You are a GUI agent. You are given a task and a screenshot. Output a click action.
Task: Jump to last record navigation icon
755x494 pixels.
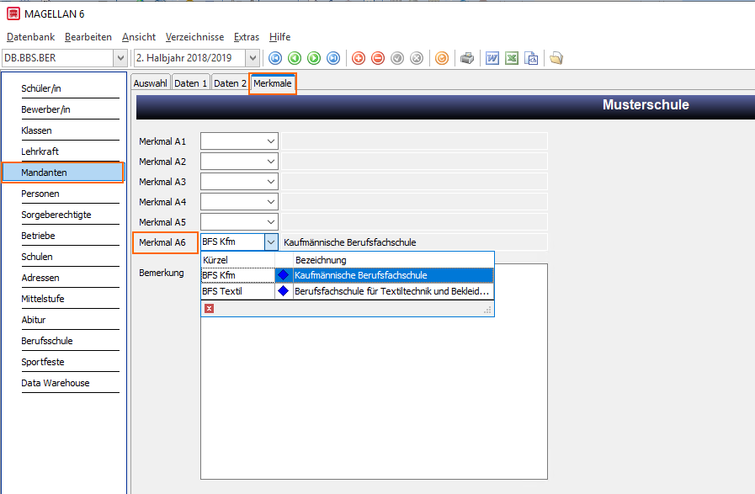click(333, 58)
